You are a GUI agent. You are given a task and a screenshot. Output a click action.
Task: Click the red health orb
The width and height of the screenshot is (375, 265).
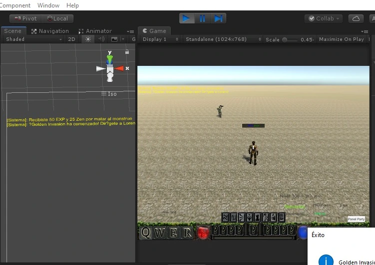click(203, 233)
